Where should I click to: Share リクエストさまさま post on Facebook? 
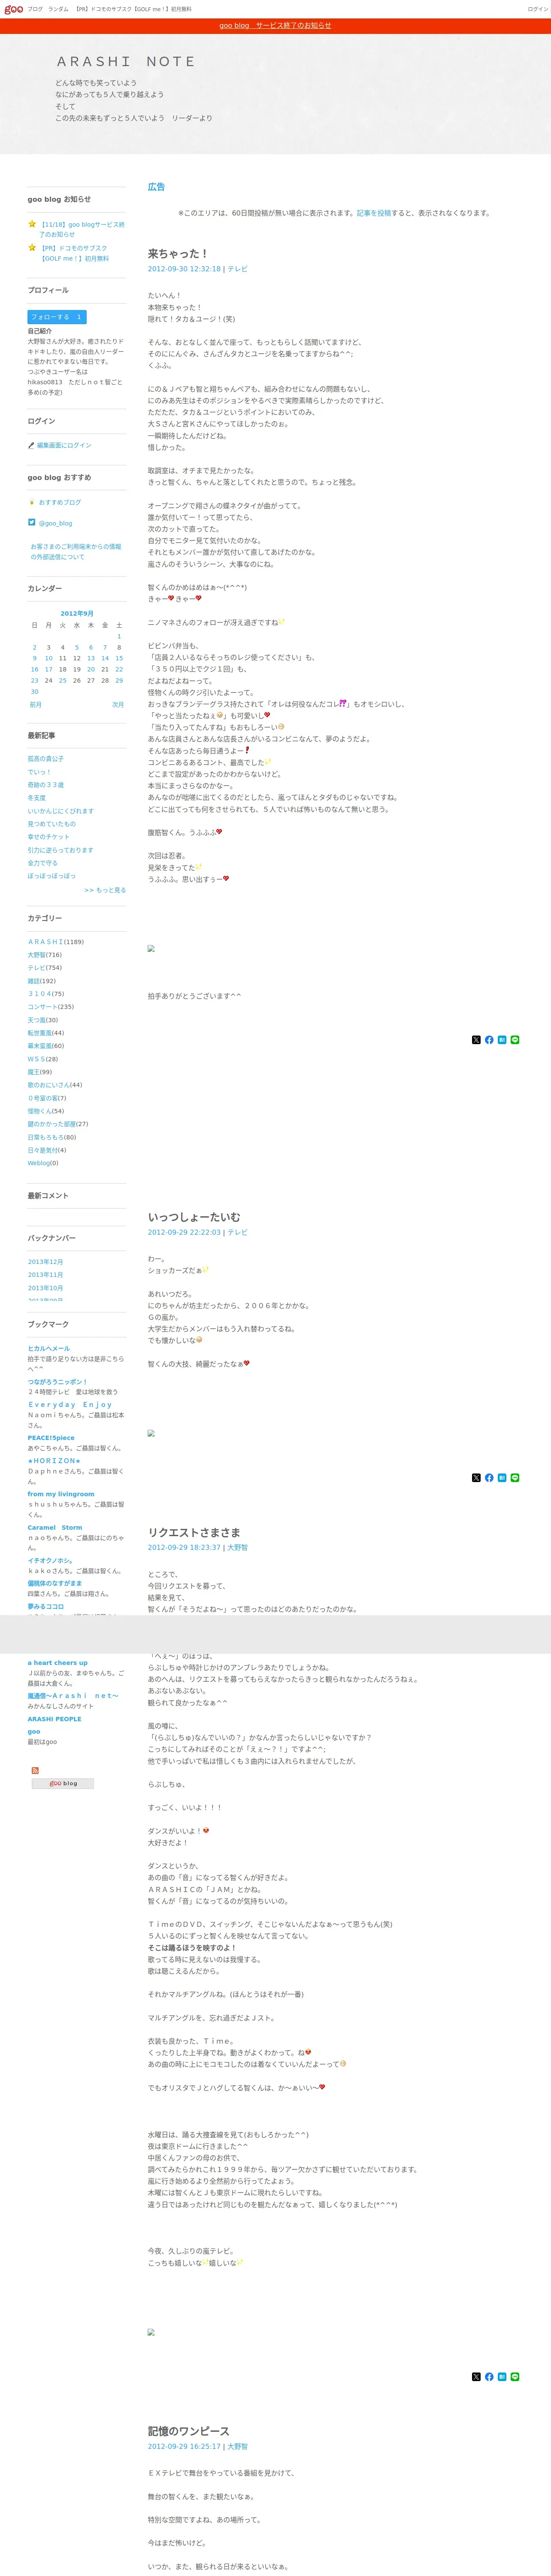pyautogui.click(x=489, y=2377)
